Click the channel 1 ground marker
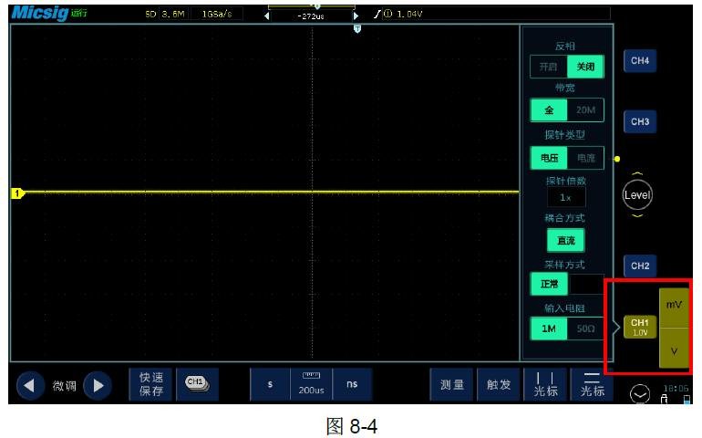This screenshot has width=702, height=438. 15,193
